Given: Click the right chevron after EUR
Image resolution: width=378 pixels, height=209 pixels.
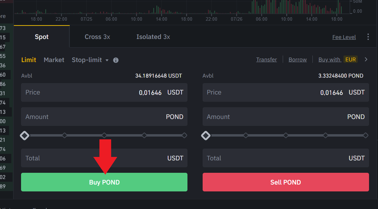Looking at the screenshot, I should click(x=366, y=59).
